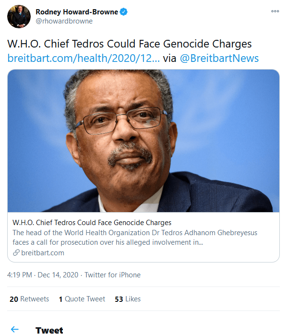This screenshot has width=287, height=334.
Task: Click the Tweet header title
Action: [49, 330]
